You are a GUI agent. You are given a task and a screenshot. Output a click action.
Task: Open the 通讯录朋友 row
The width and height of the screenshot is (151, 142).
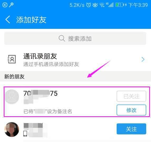[75, 59]
